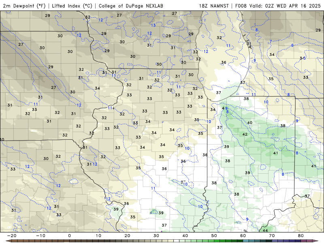Click the '42' dewpoint value in Indiana

[245, 134]
